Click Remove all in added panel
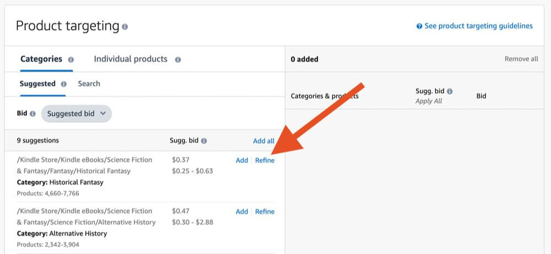The width and height of the screenshot is (551, 254). [x=521, y=59]
